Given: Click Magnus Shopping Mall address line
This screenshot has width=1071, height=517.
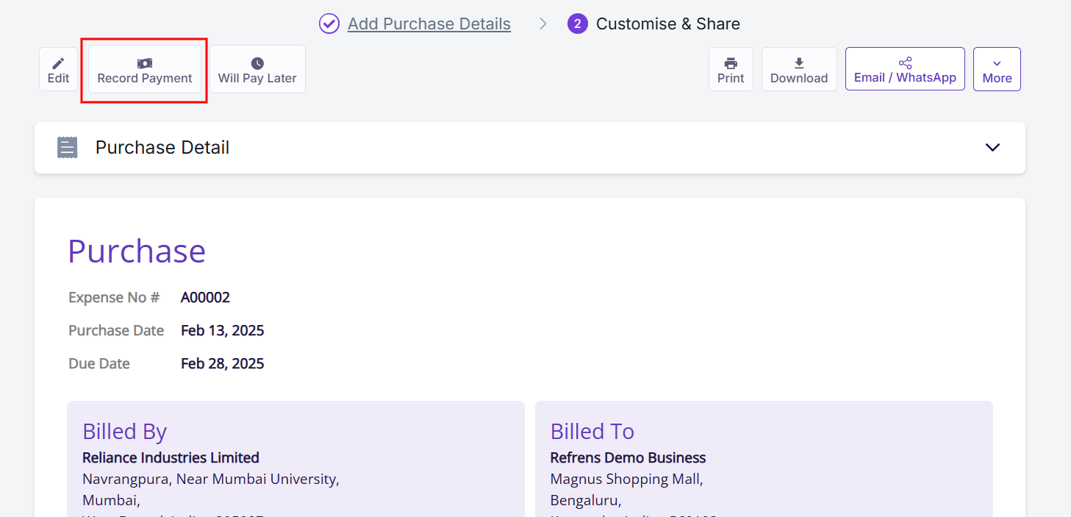Looking at the screenshot, I should point(627,479).
